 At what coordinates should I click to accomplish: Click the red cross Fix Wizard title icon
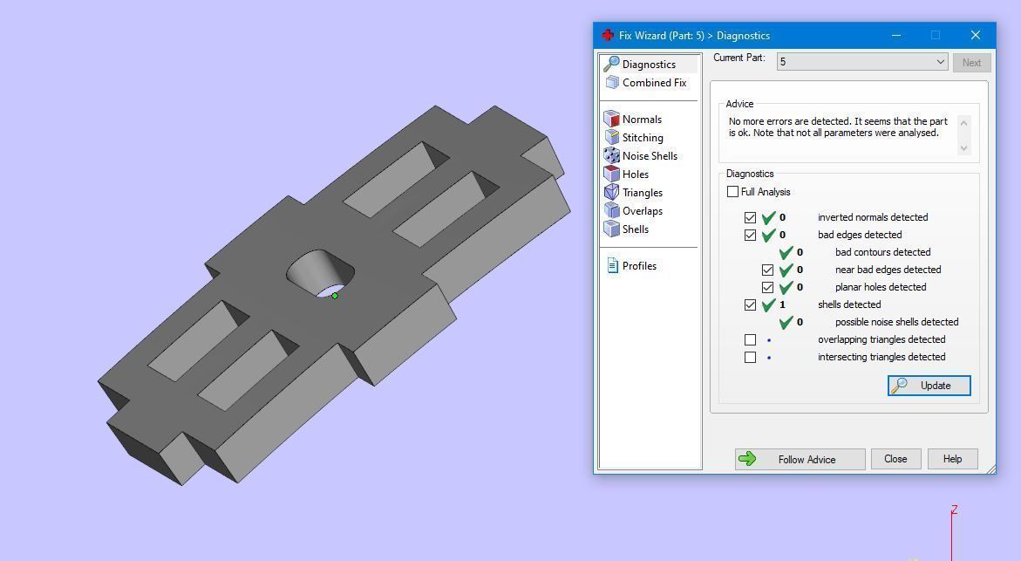pyautogui.click(x=608, y=35)
